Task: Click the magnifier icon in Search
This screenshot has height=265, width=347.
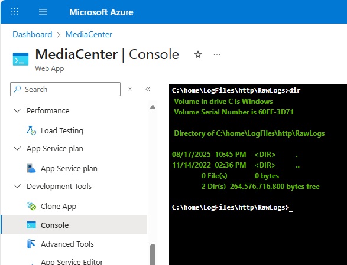Action: coord(17,89)
